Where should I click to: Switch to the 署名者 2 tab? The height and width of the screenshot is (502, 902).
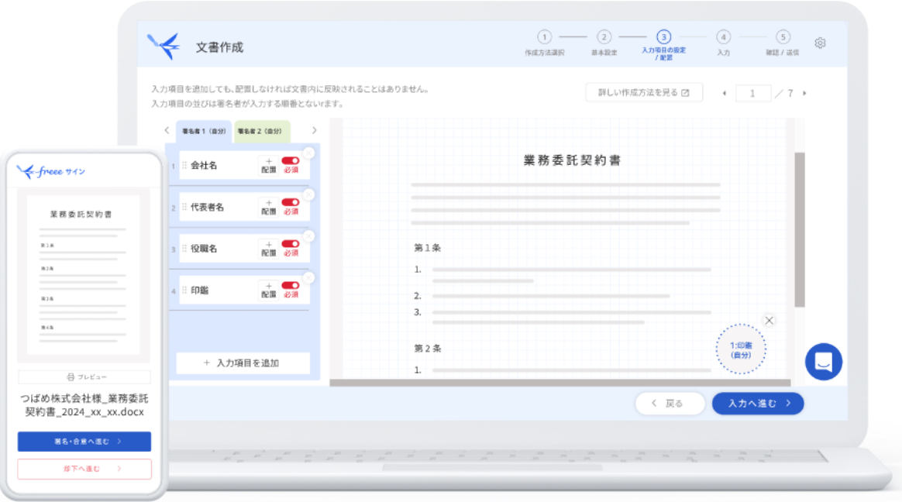coord(262,132)
